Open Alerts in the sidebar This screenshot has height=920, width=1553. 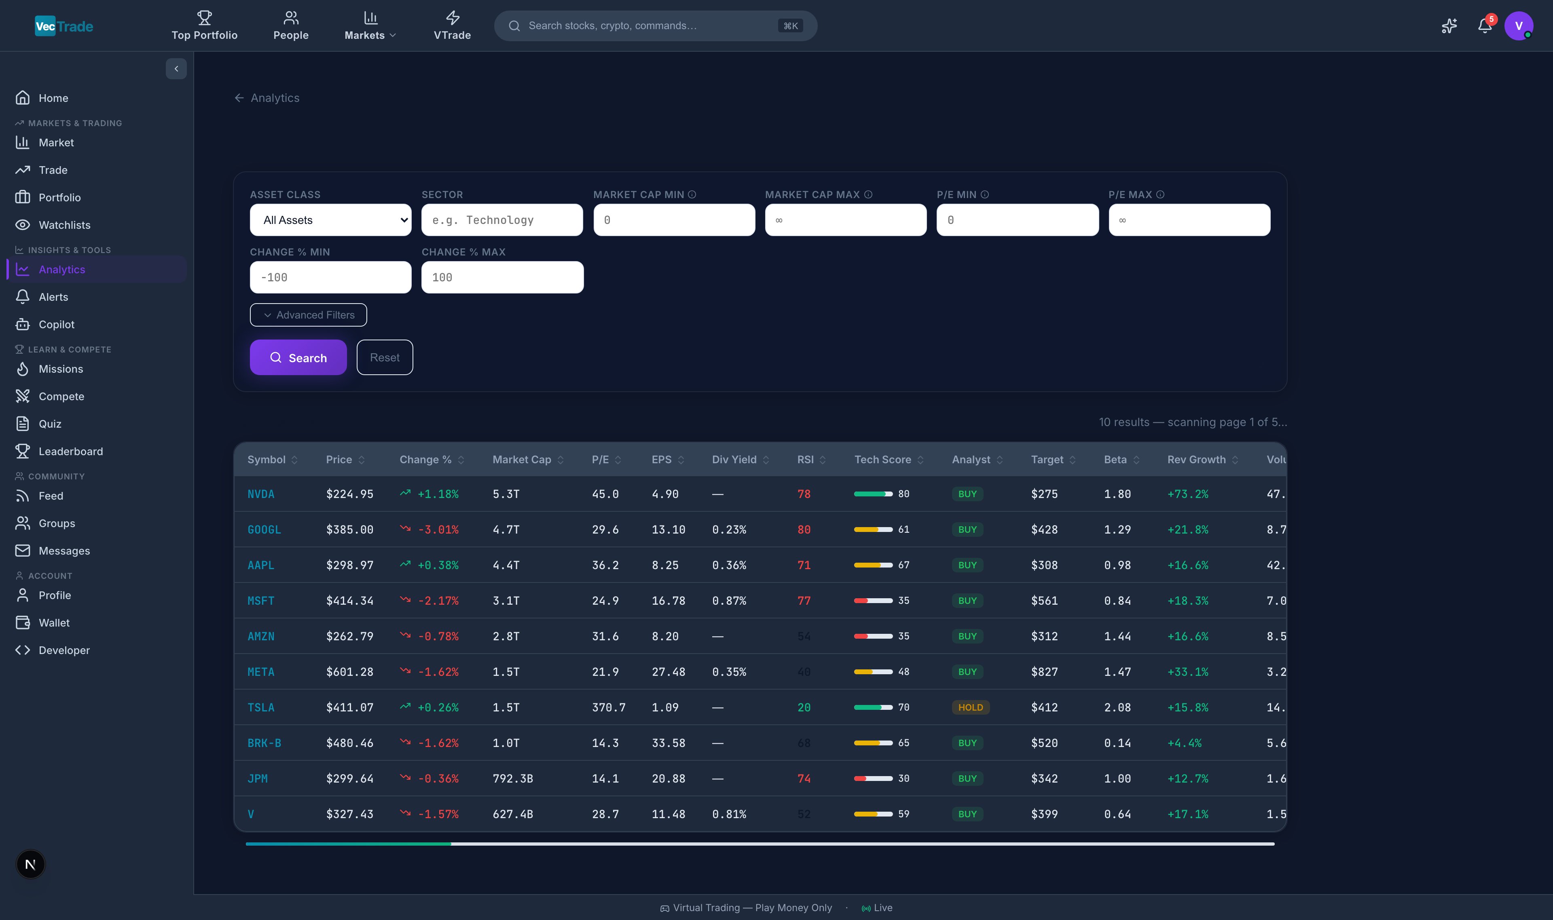97,297
